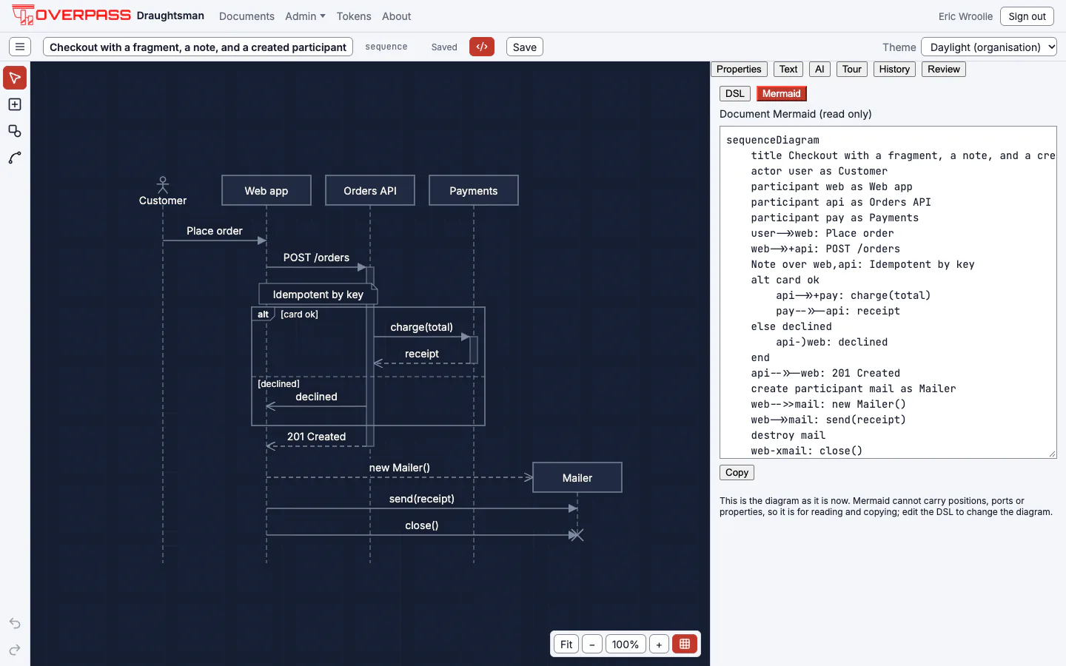This screenshot has width=1066, height=666.
Task: Zoom out with the minus button
Action: [x=592, y=644]
